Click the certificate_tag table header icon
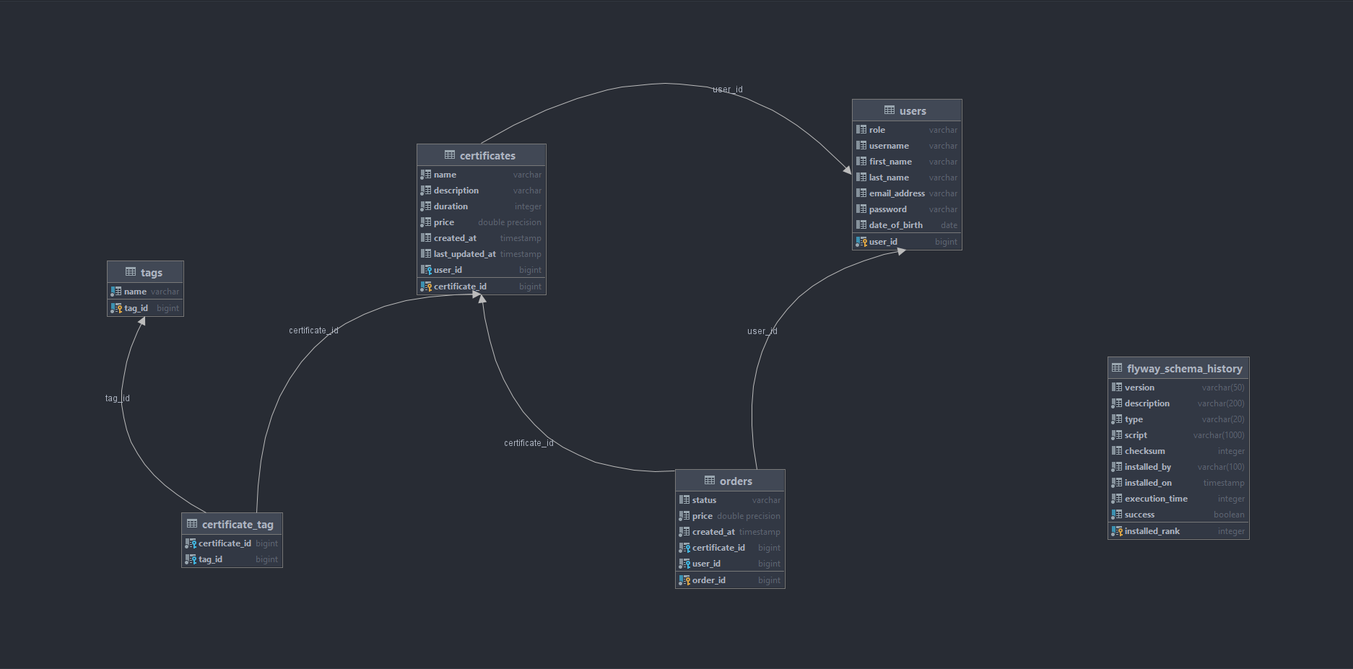The height and width of the screenshot is (669, 1353). pos(192,524)
